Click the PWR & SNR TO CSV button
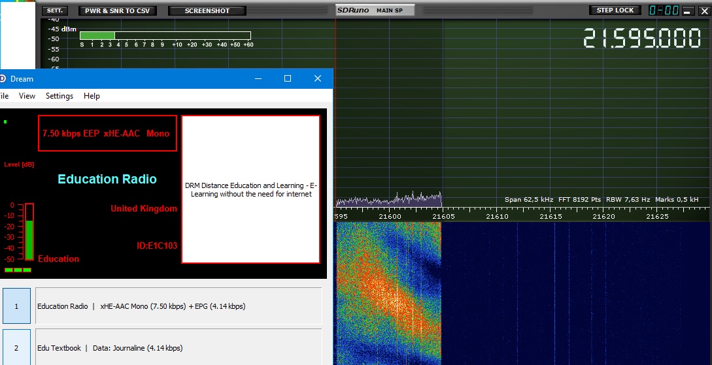The width and height of the screenshot is (712, 365). (118, 10)
